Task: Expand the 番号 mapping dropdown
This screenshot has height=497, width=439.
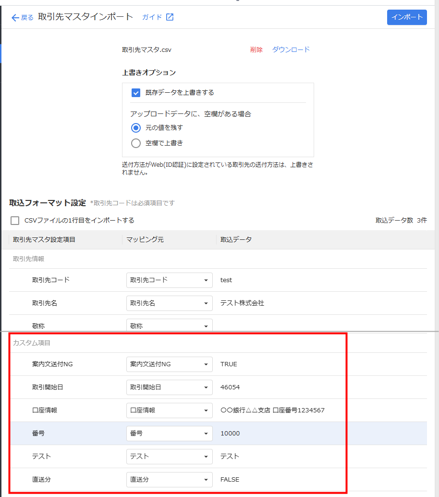Action: point(169,434)
